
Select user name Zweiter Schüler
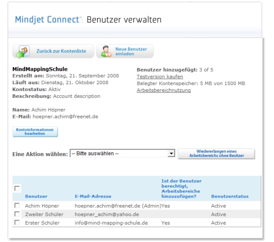tap(44, 215)
